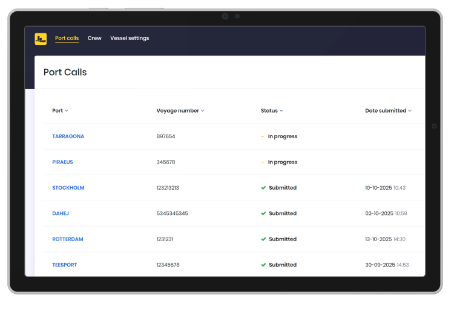Click the In progress indicator for Piraeus
Screen dimensions: 454x309
263,162
